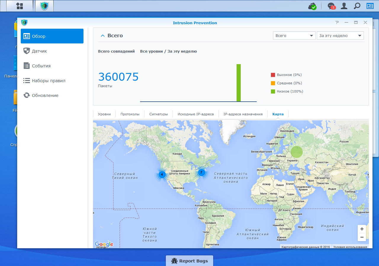Open the search magnifier icon
The width and height of the screenshot is (379, 266).
click(357, 6)
